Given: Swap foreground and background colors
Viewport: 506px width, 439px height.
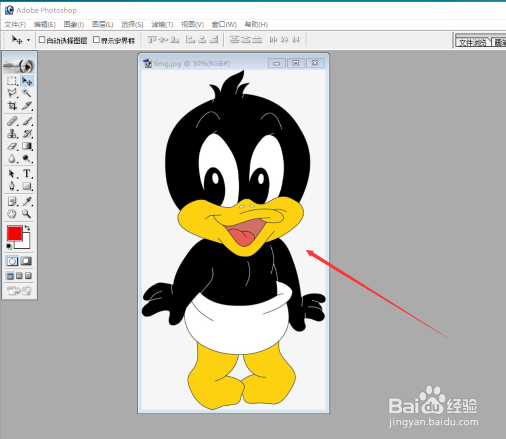Looking at the screenshot, I should [27, 228].
